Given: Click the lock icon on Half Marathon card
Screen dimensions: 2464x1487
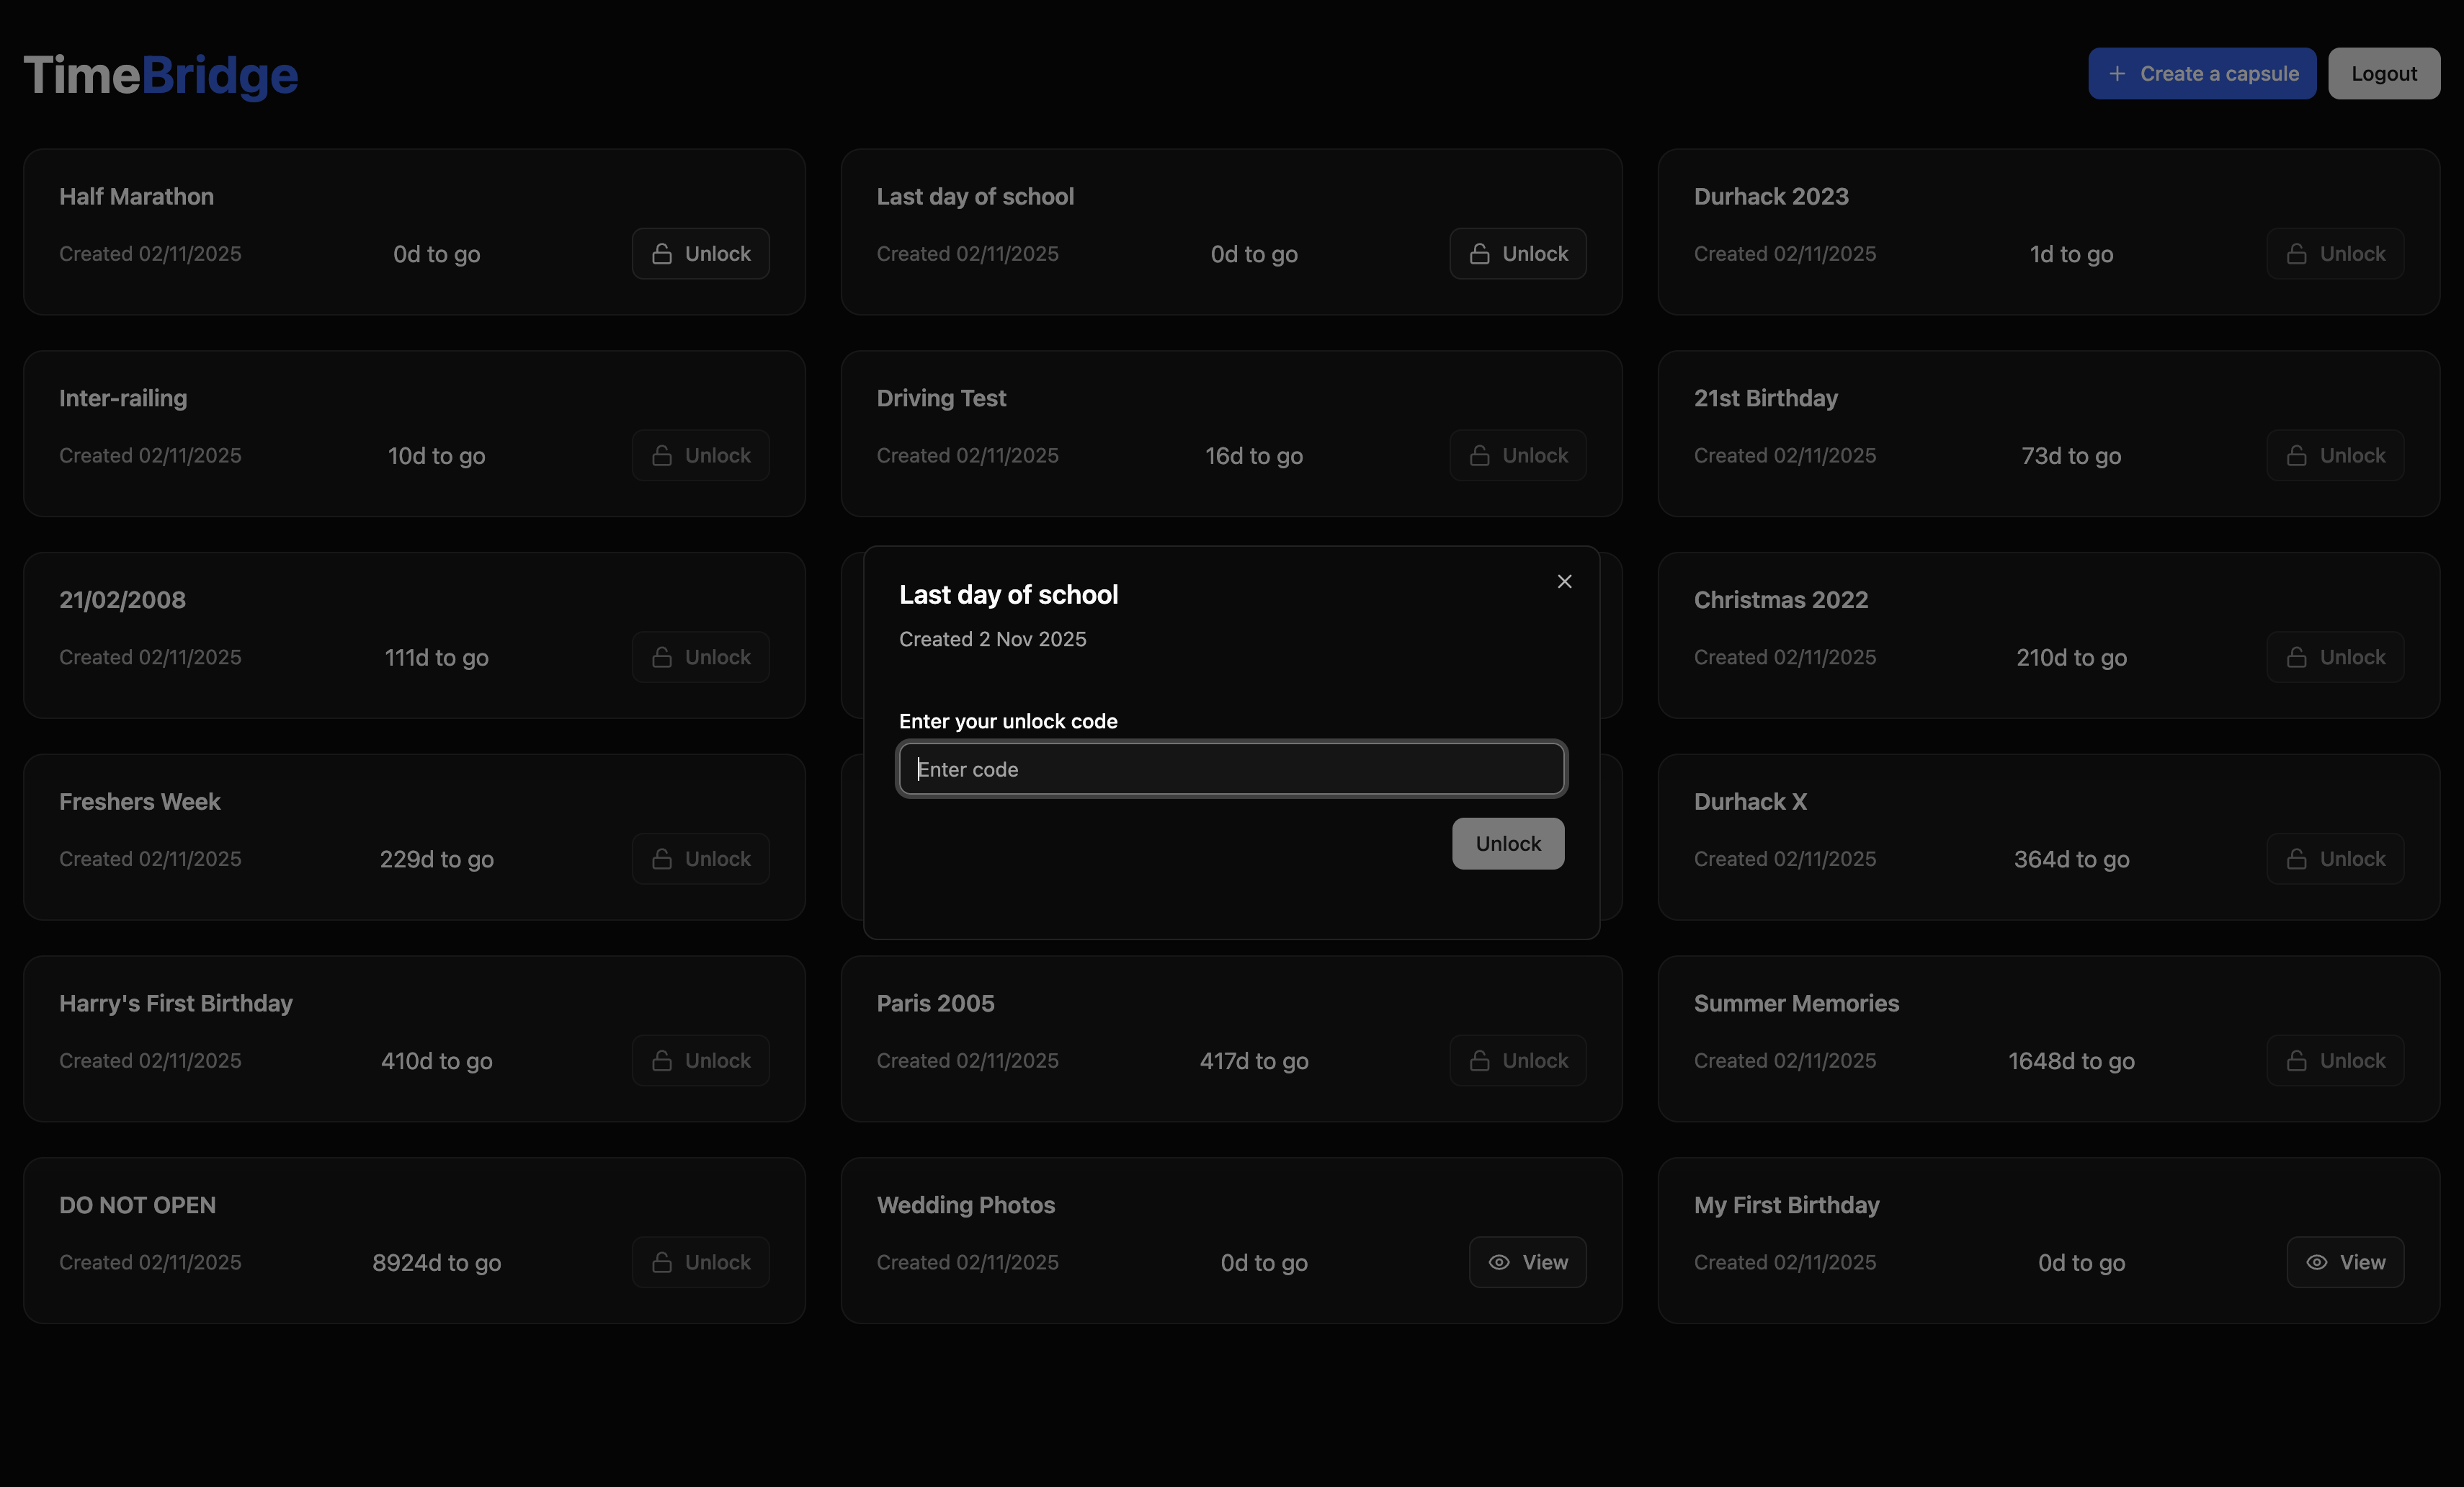Looking at the screenshot, I should [x=662, y=254].
